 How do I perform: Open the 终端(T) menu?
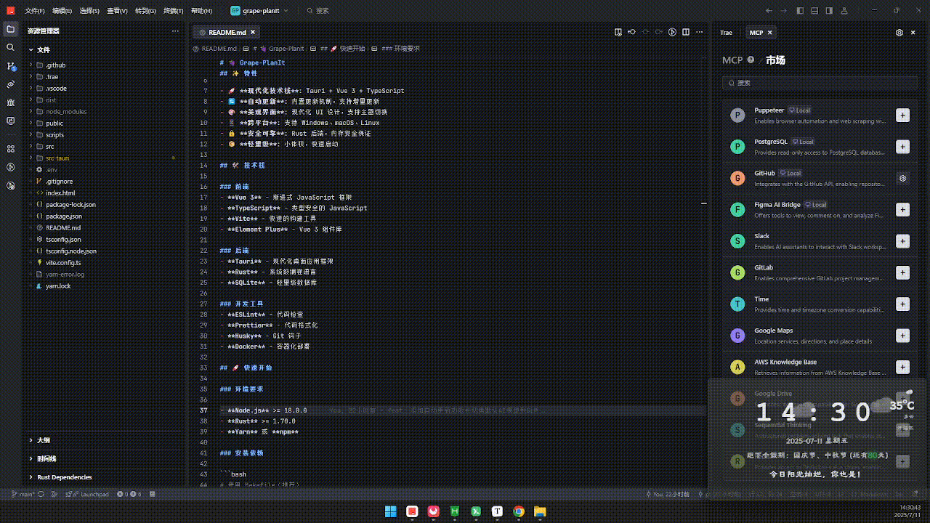coord(174,11)
